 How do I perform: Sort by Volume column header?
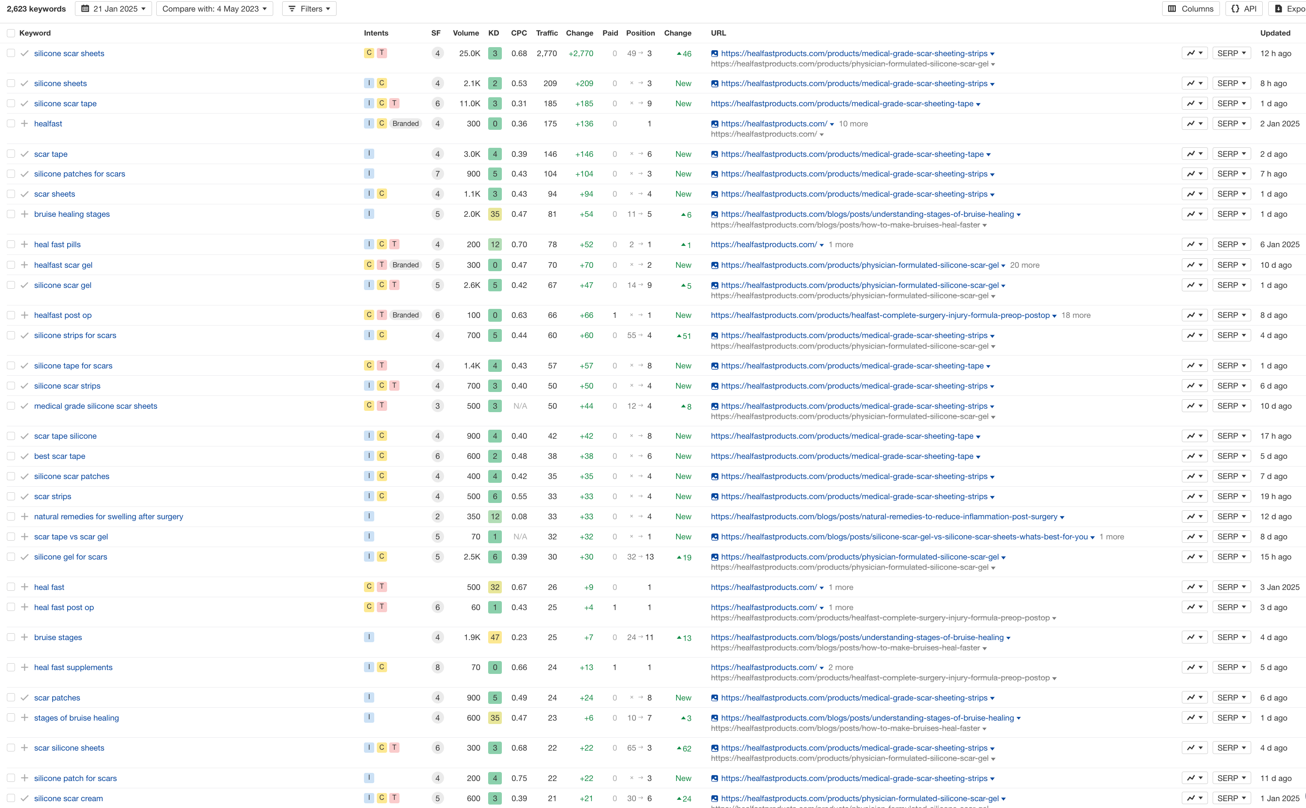tap(466, 33)
